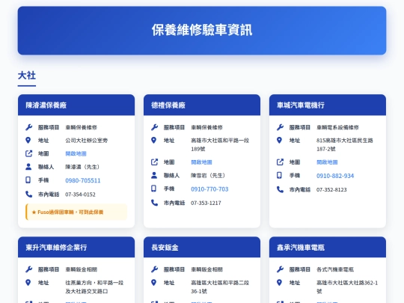Click landline number 07-353-1217
Viewport: 404px width, 303px height.
(x=206, y=203)
